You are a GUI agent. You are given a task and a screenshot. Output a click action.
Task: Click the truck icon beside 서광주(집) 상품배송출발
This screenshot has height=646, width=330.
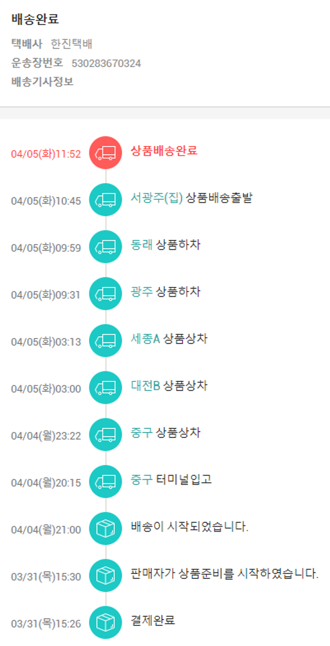pos(106,200)
